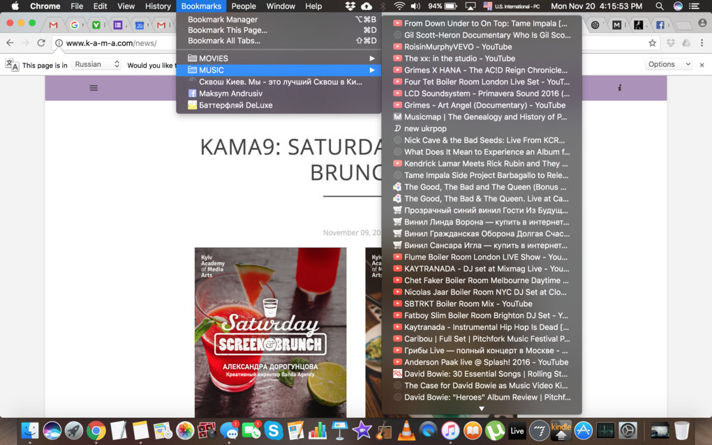712x445 pixels.
Task: View site information icon beside the URL
Action: tap(59, 43)
